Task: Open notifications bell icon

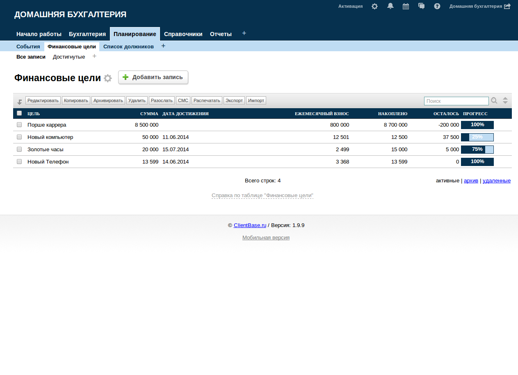Action: [390, 6]
